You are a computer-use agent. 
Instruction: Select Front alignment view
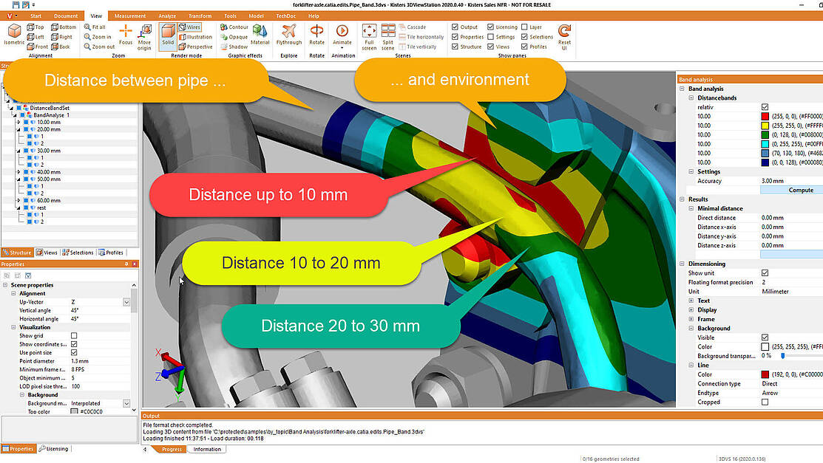[38, 47]
